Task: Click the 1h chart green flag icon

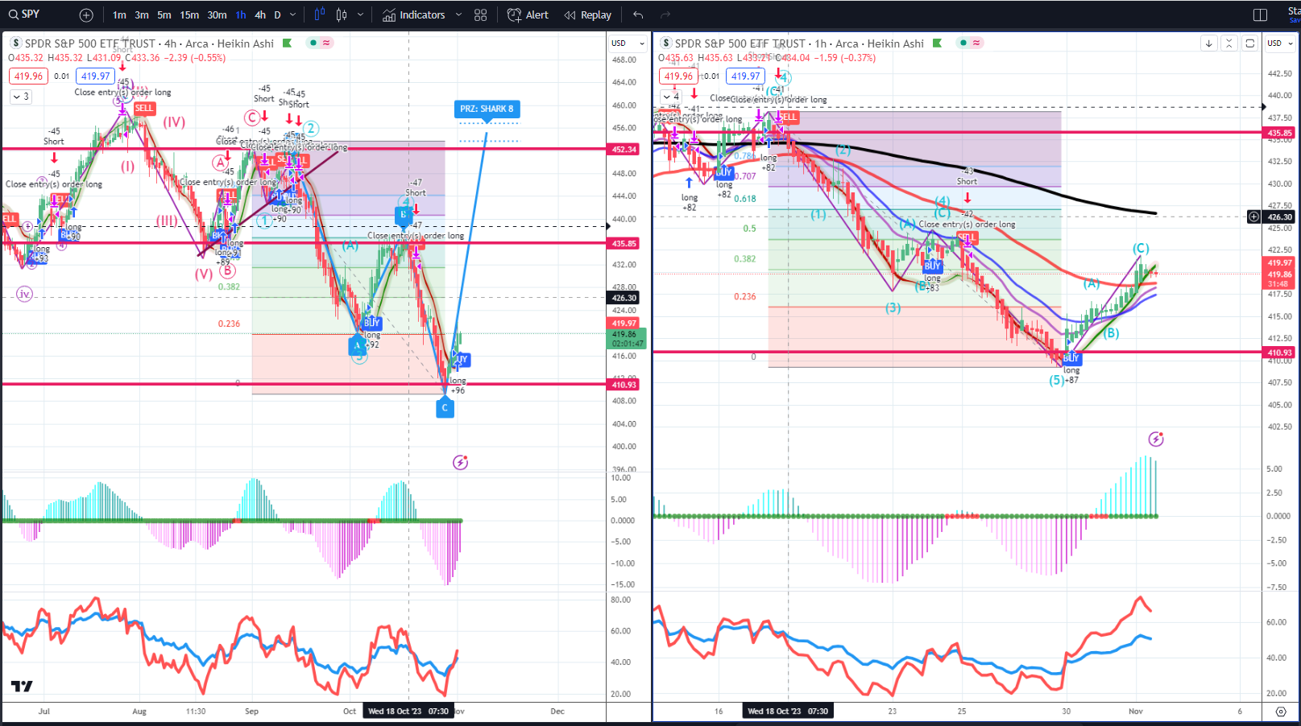Action: (937, 43)
